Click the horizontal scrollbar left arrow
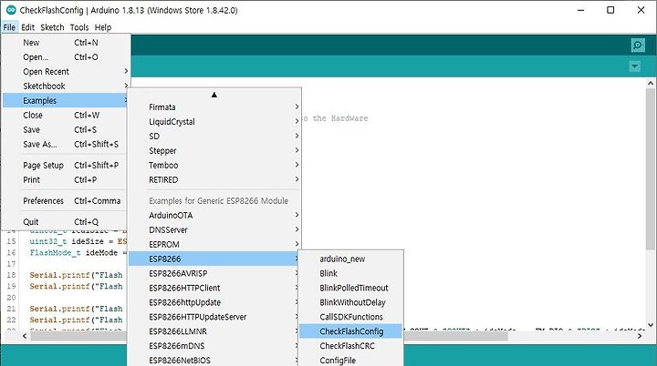 (x=25, y=336)
